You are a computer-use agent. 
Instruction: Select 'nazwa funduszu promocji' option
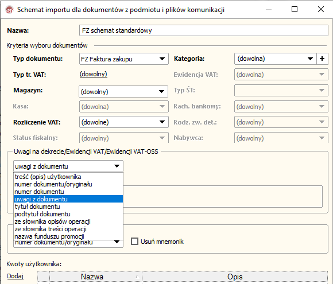(68, 236)
